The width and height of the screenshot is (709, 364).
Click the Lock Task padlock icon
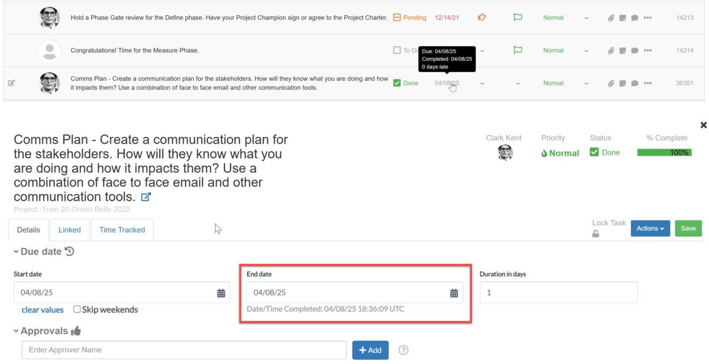coord(596,234)
